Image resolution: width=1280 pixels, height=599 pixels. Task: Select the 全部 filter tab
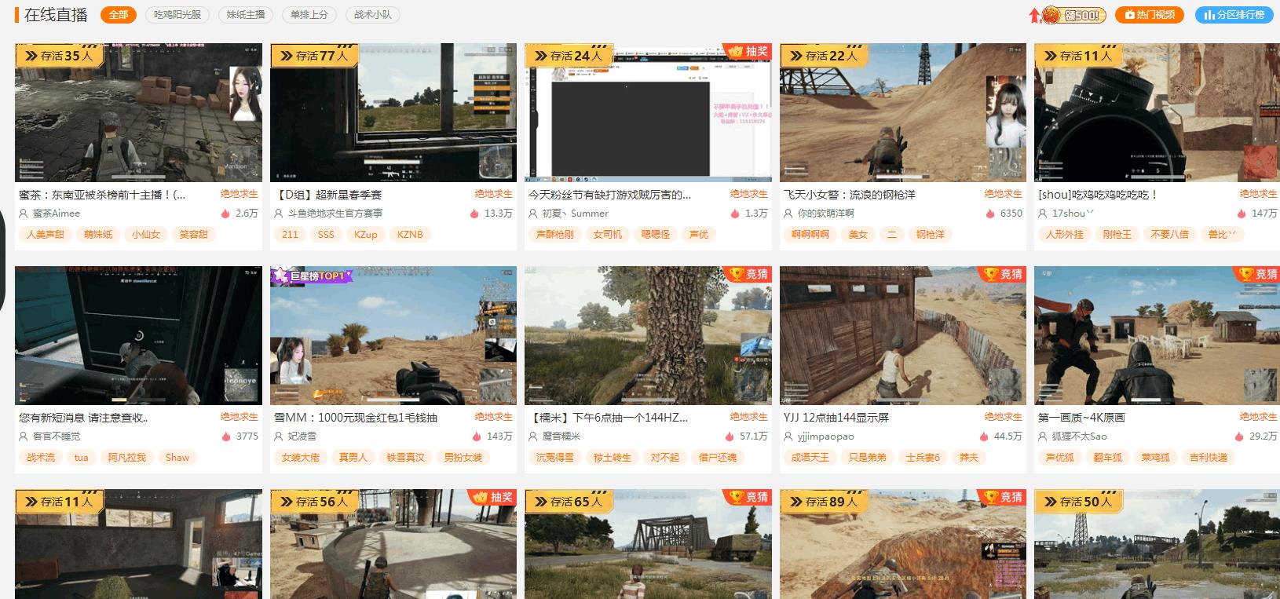pos(118,15)
